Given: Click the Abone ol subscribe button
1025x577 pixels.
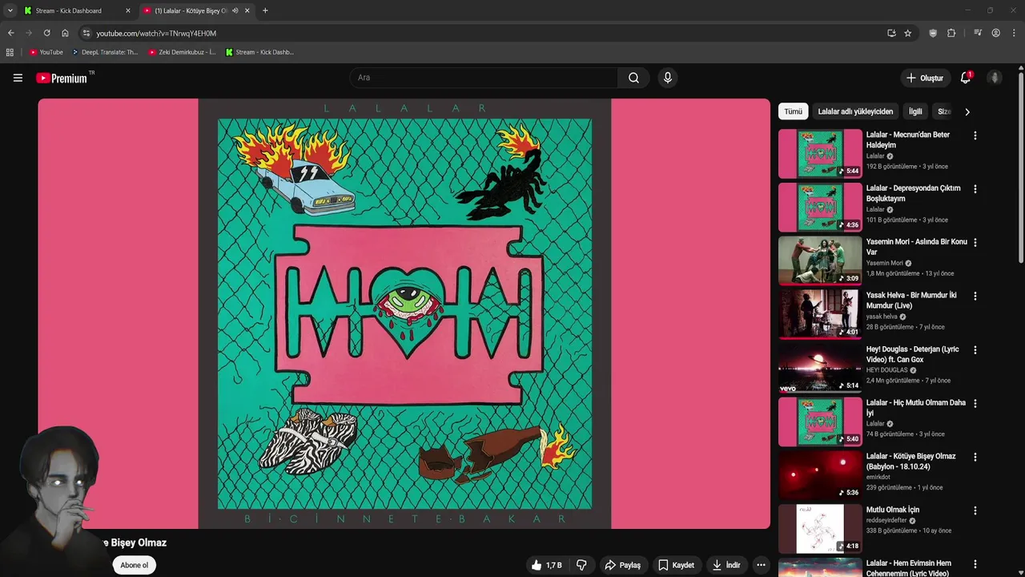Looking at the screenshot, I should (x=135, y=565).
